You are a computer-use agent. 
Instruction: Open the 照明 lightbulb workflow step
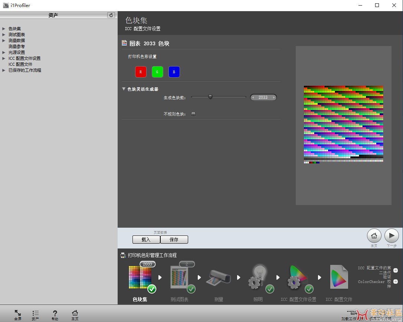(x=258, y=277)
